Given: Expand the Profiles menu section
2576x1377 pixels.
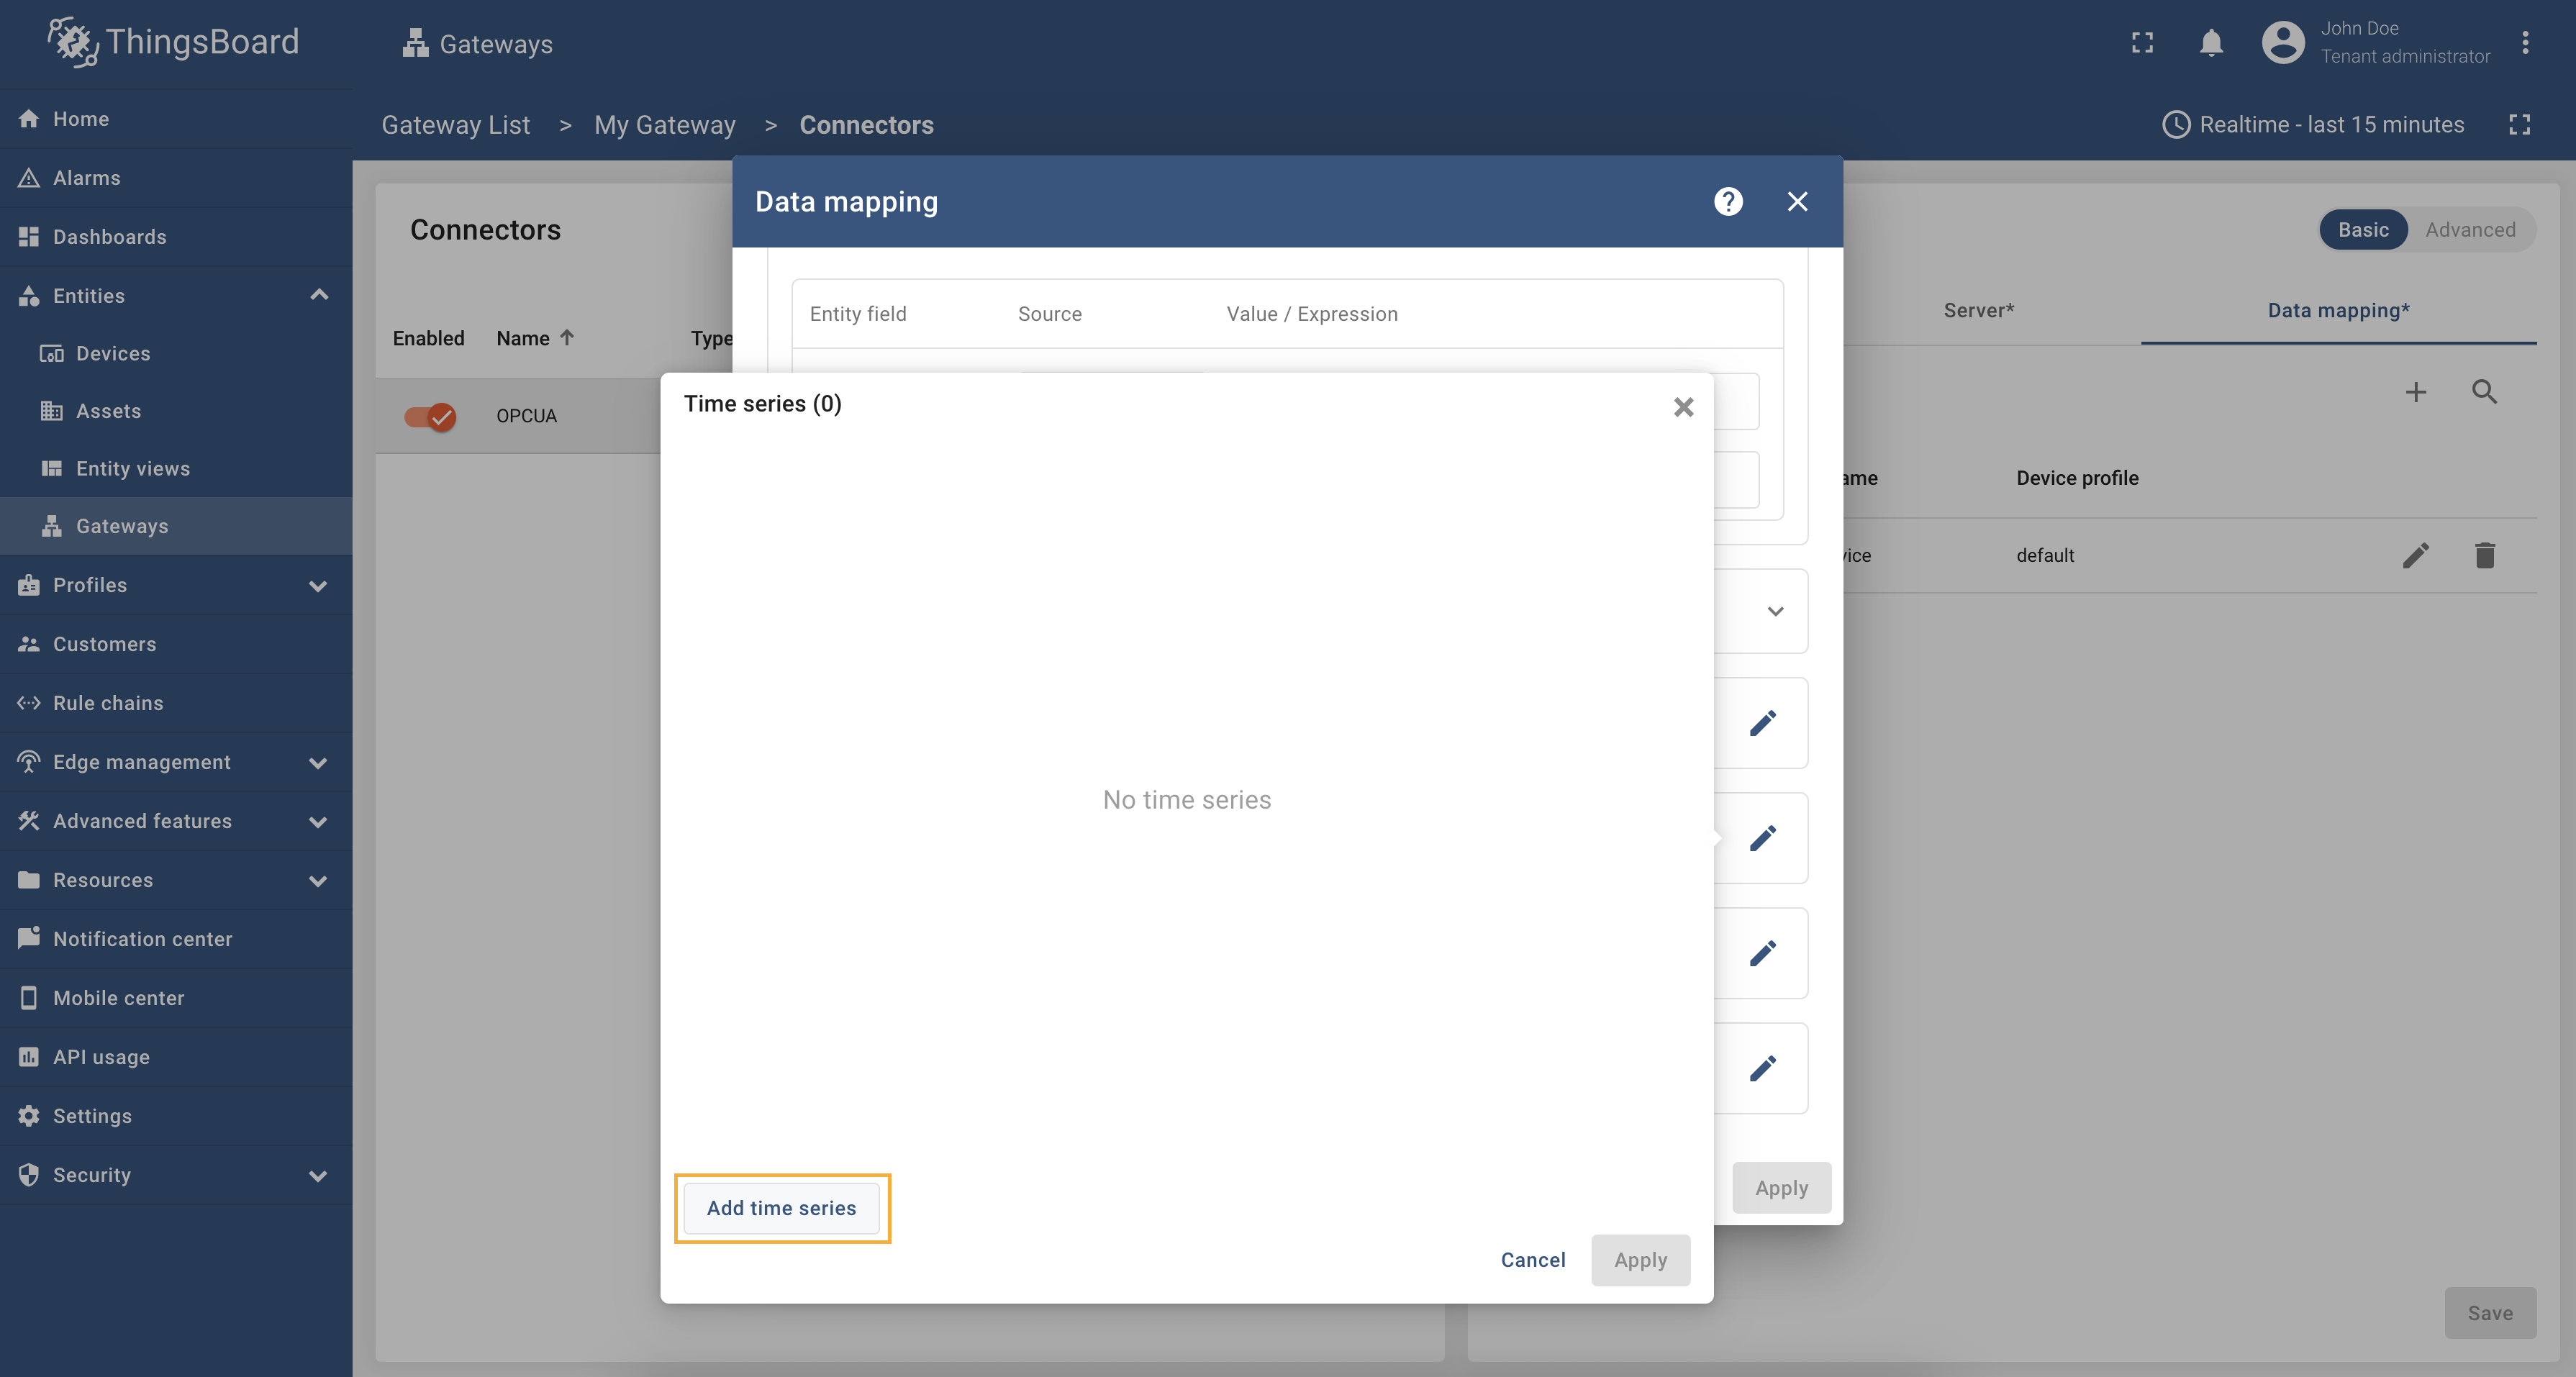Looking at the screenshot, I should [319, 585].
